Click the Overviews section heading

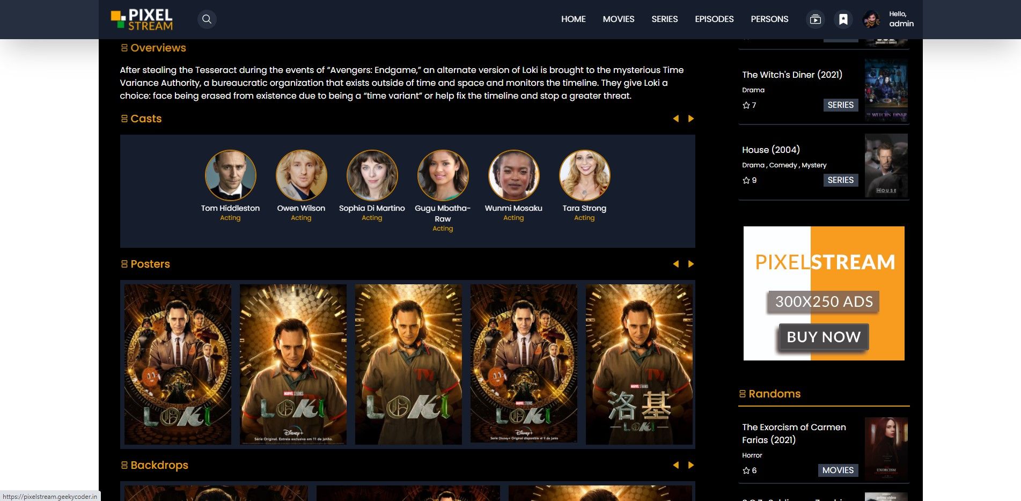153,48
